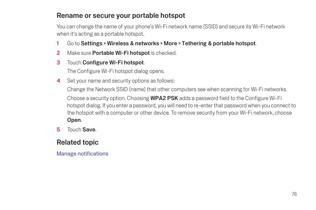Click the 'Rename or secure your portable hotspot' heading
This screenshot has height=210, width=316.
pos(121,16)
